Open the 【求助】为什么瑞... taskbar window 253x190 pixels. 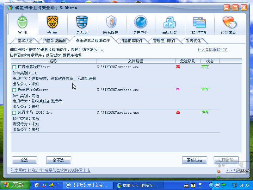coord(88,185)
